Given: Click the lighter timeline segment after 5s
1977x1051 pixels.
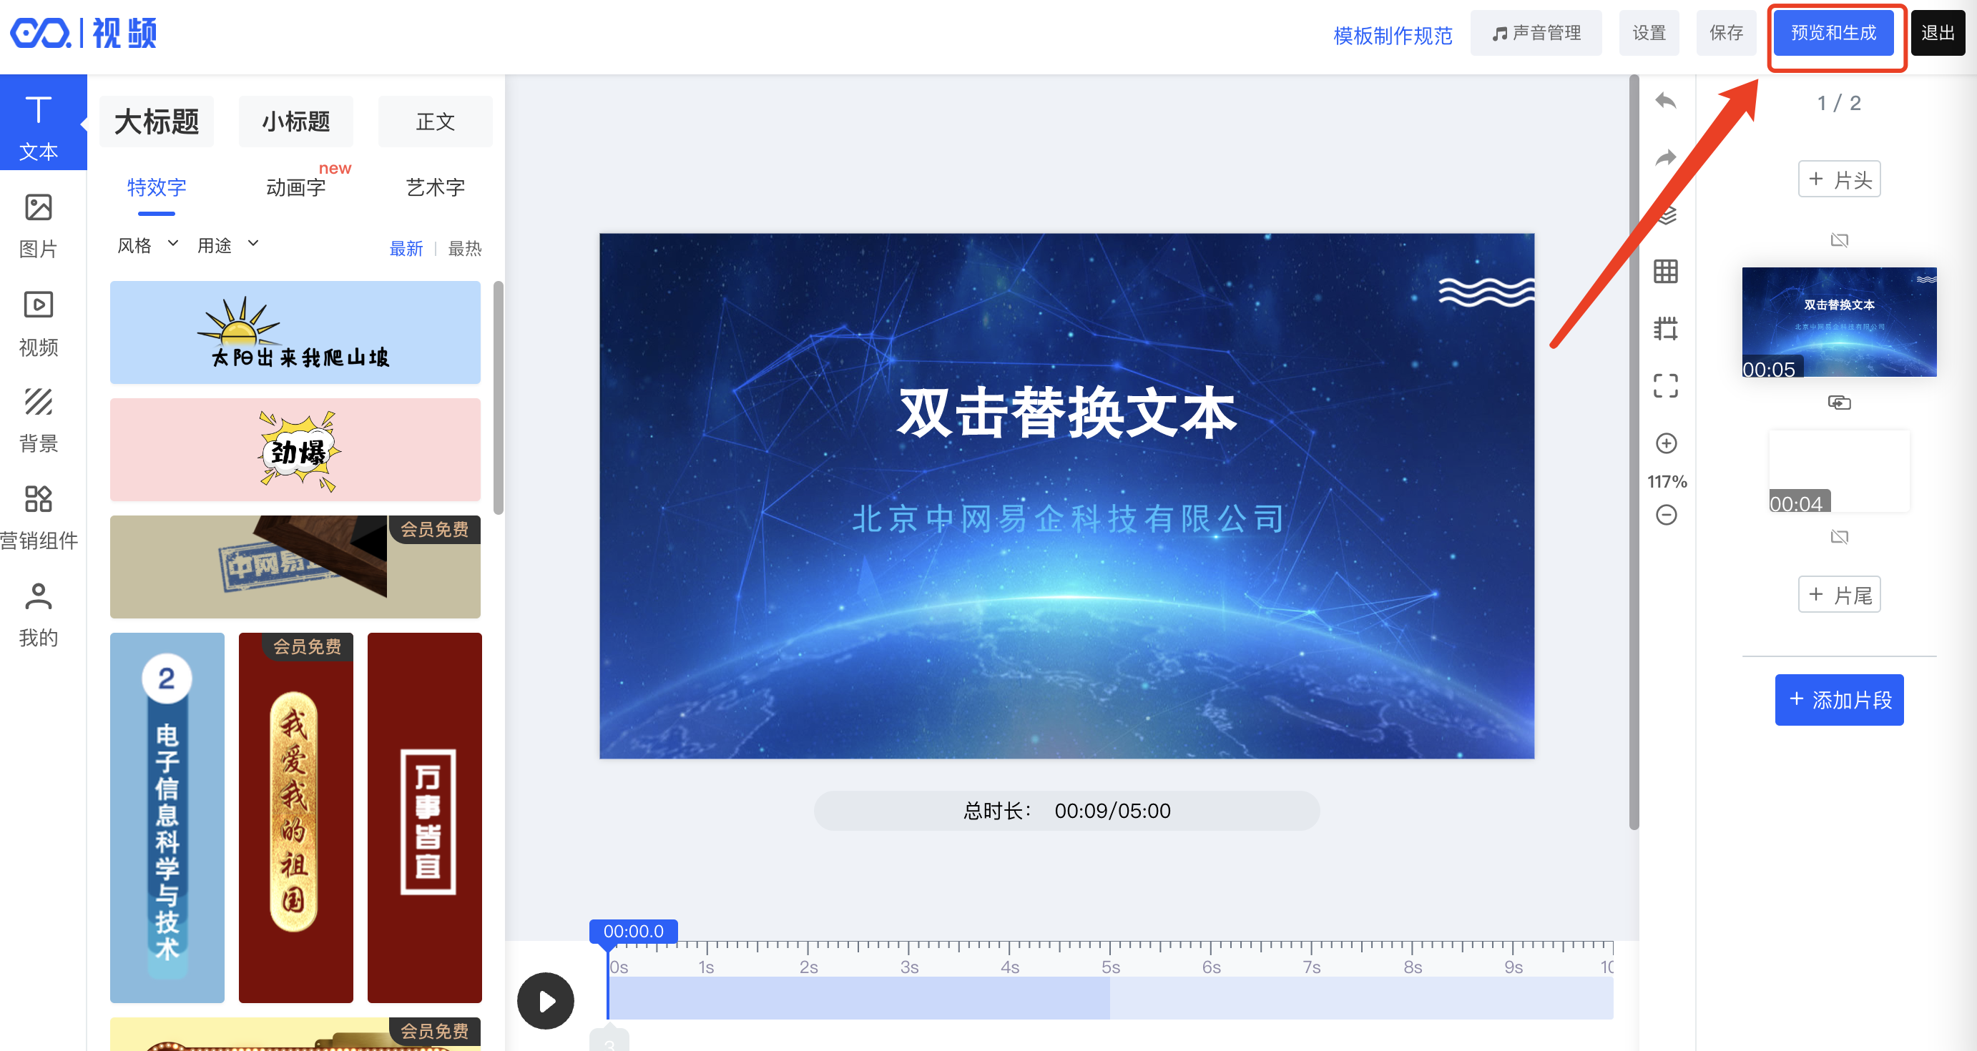Looking at the screenshot, I should tap(1361, 998).
